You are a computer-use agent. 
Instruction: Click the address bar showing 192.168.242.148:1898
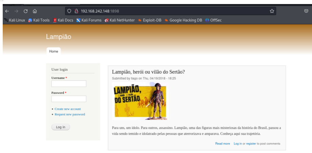point(171,11)
